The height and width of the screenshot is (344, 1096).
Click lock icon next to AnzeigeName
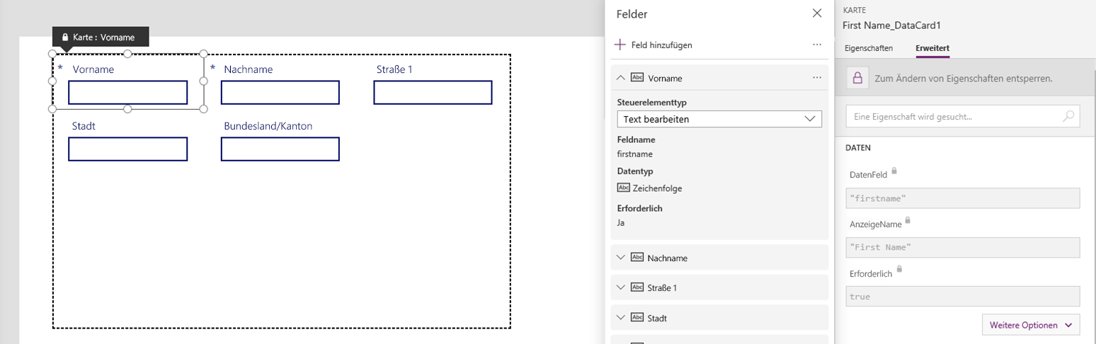click(908, 221)
